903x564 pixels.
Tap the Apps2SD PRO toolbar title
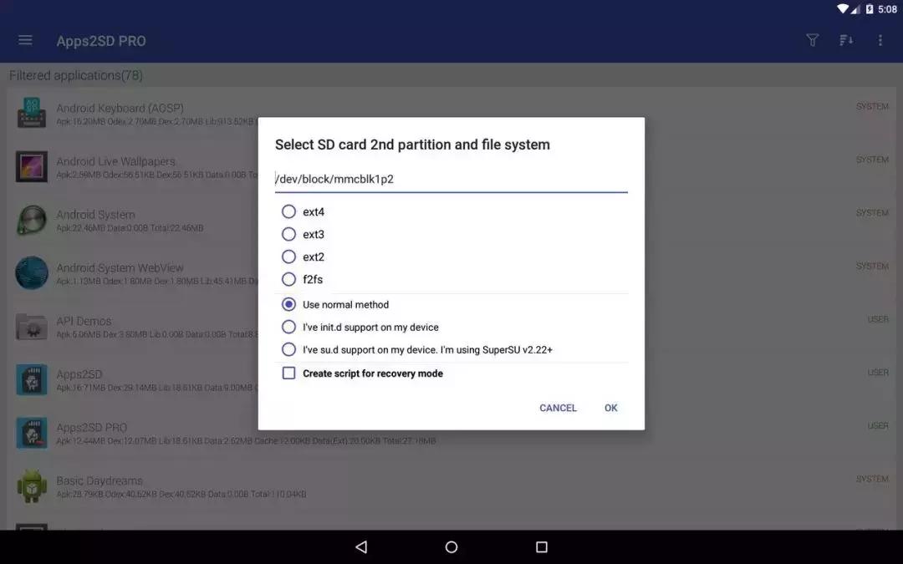click(x=101, y=41)
